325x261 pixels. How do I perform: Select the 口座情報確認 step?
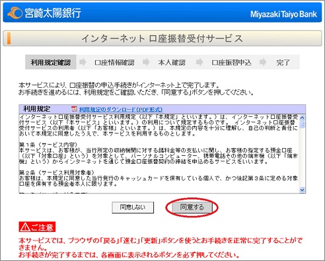(x=114, y=63)
